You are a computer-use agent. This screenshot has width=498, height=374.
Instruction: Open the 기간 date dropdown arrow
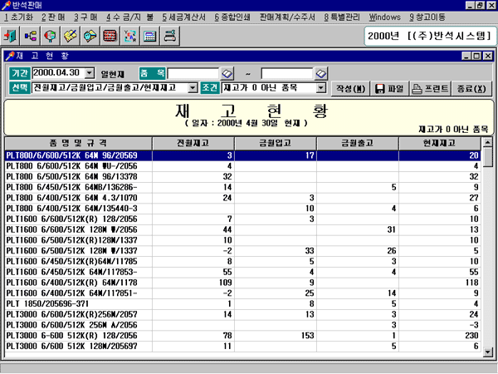[x=90, y=73]
